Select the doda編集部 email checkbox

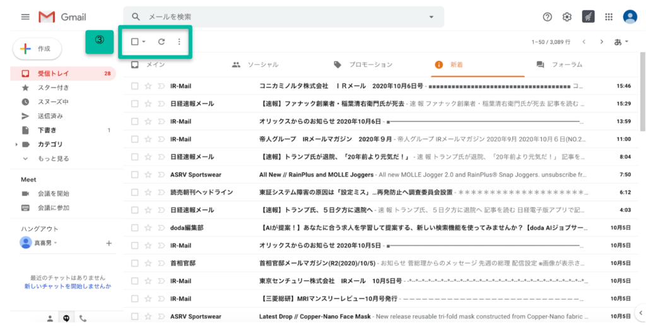(x=134, y=228)
